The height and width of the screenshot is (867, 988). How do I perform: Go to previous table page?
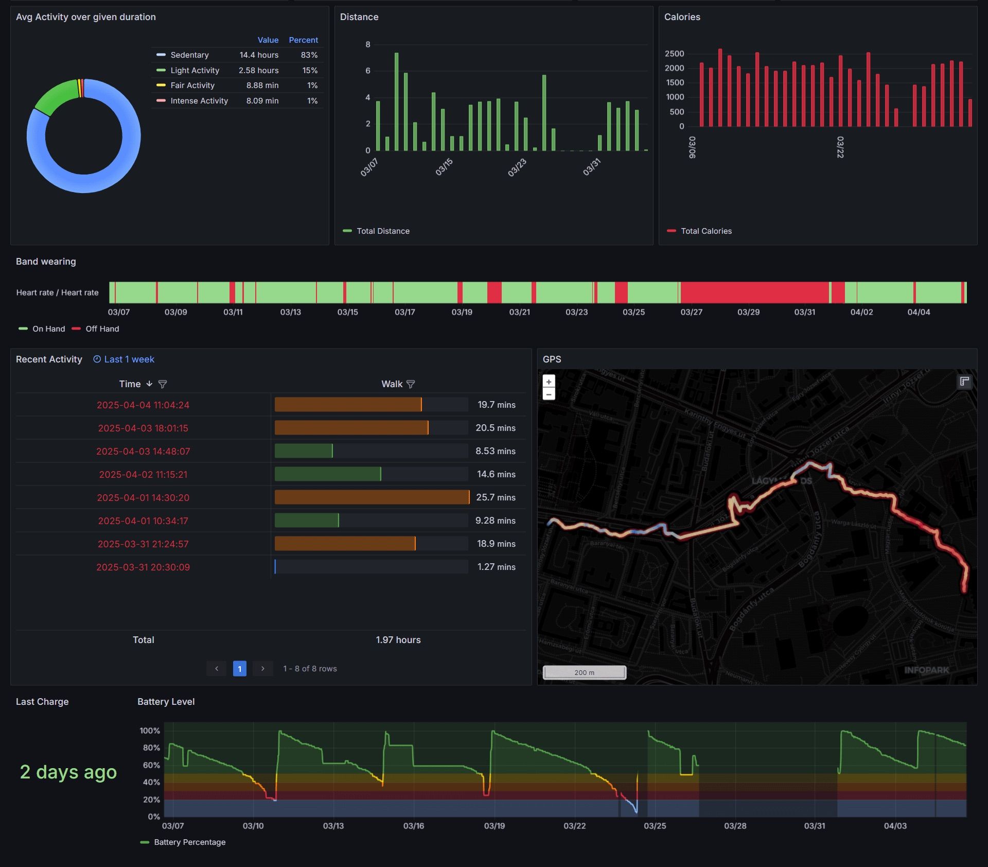pos(217,668)
